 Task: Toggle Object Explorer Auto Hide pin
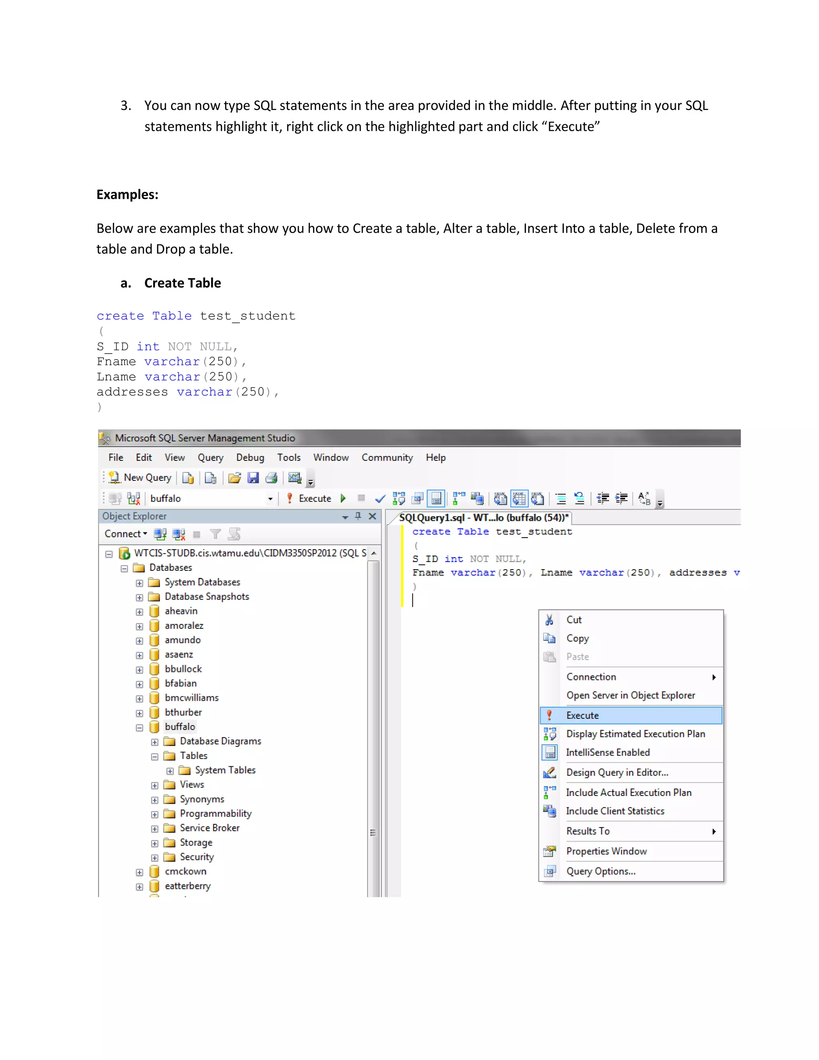click(x=358, y=516)
